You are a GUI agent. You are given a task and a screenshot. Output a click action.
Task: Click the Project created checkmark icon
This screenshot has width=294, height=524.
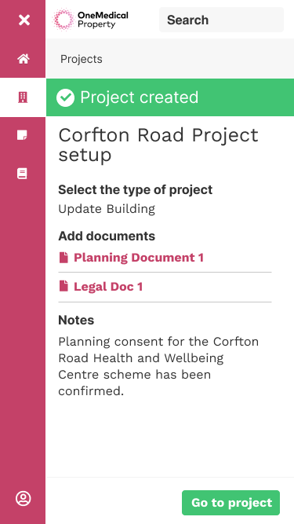pos(65,97)
